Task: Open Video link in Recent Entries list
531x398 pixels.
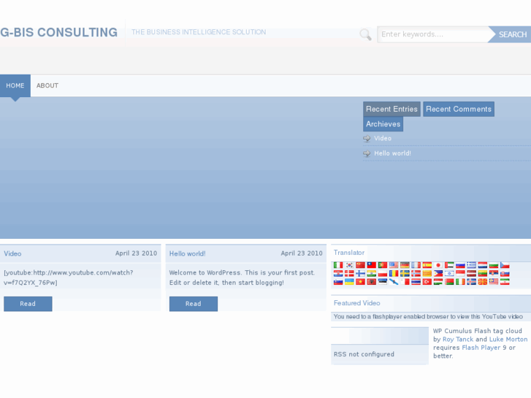Action: click(x=383, y=138)
